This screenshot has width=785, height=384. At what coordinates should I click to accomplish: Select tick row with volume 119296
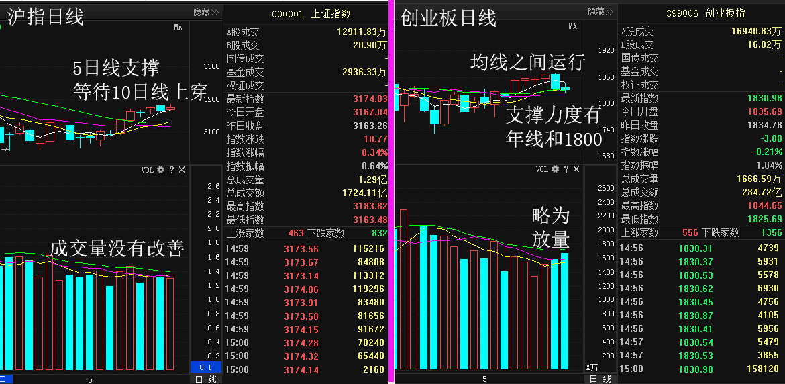[x=307, y=289]
